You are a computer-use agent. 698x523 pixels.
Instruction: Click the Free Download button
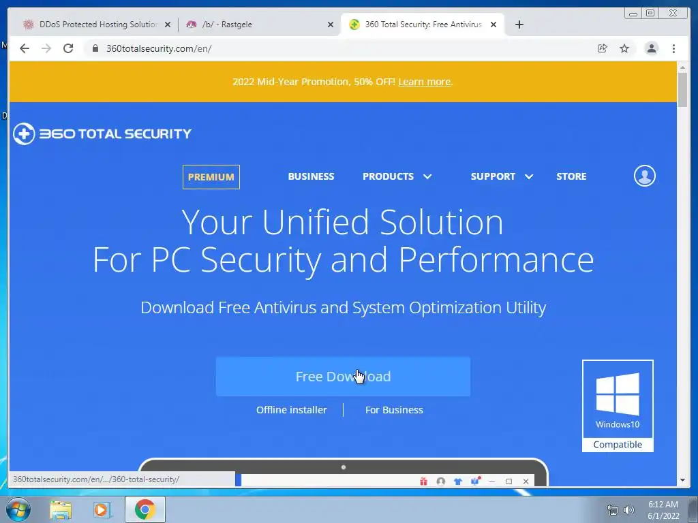[x=343, y=376]
